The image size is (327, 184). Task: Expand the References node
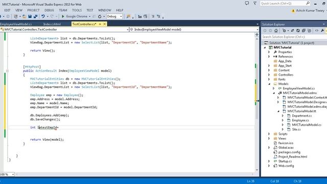pos(269,57)
